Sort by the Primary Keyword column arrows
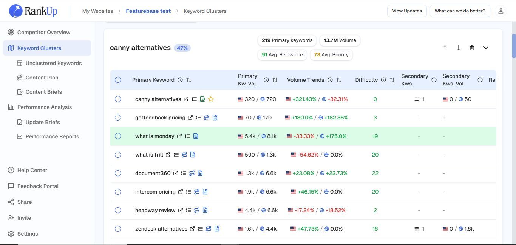 (x=189, y=80)
